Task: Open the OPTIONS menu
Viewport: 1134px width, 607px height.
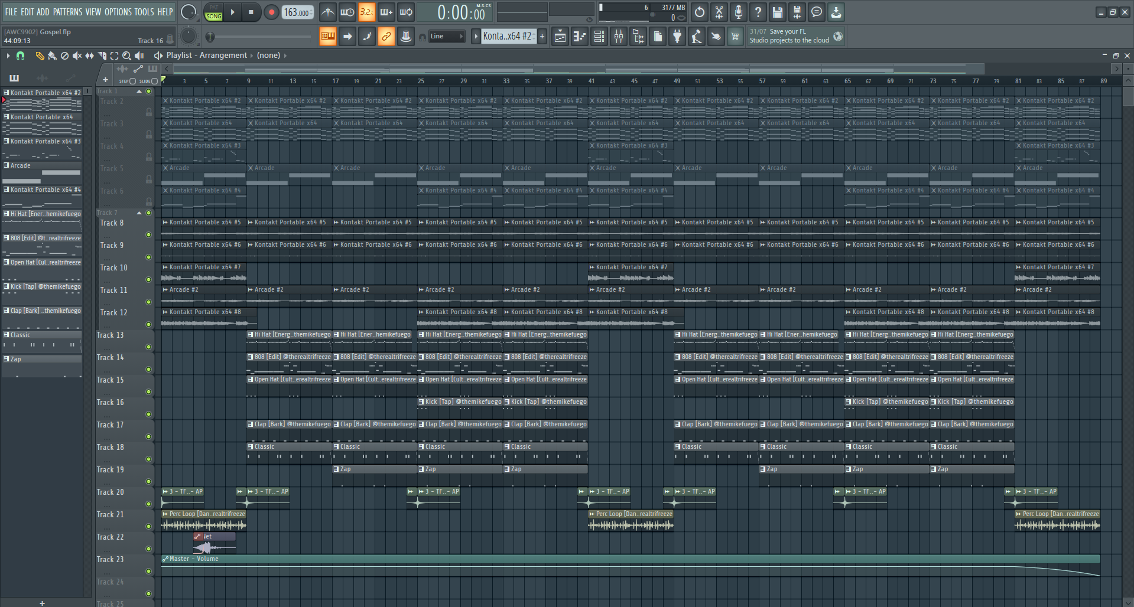Action: click(x=118, y=12)
